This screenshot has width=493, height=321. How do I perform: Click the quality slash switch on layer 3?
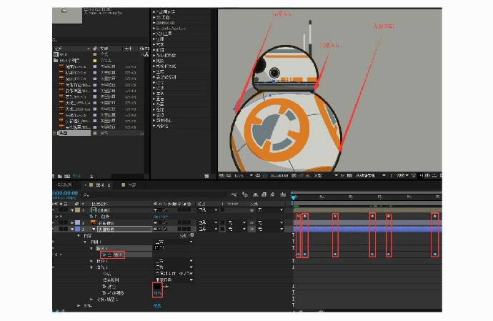point(165,229)
